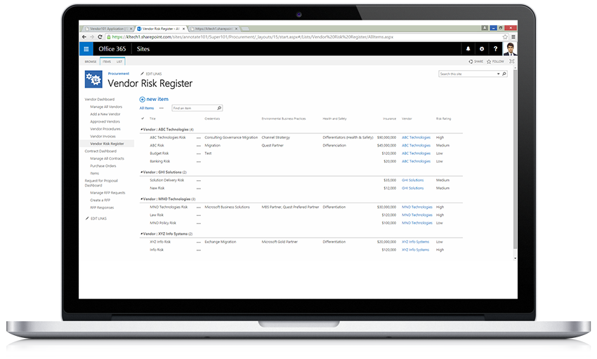Open the Office 365 app launcher grid
The image size is (597, 359).
click(x=86, y=48)
